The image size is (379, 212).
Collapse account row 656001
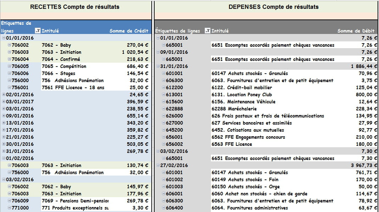tap(163, 137)
